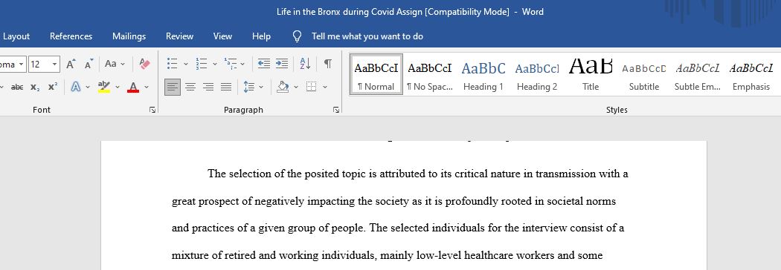This screenshot has width=781, height=270.
Task: Apply paragraph shading fill
Action: point(283,87)
